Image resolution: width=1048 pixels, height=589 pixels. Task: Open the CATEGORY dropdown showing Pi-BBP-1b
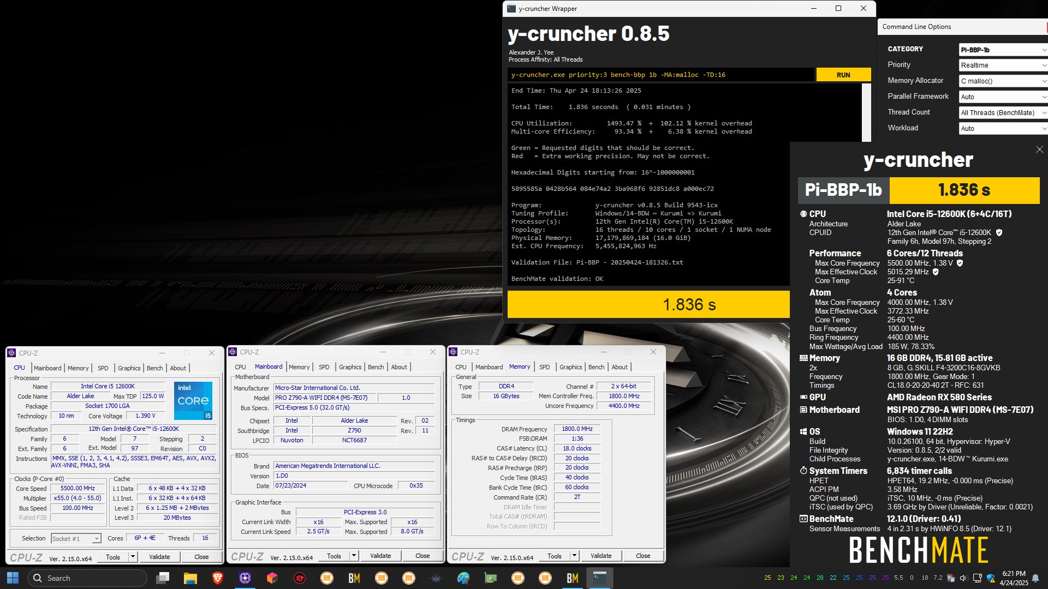pos(1003,50)
